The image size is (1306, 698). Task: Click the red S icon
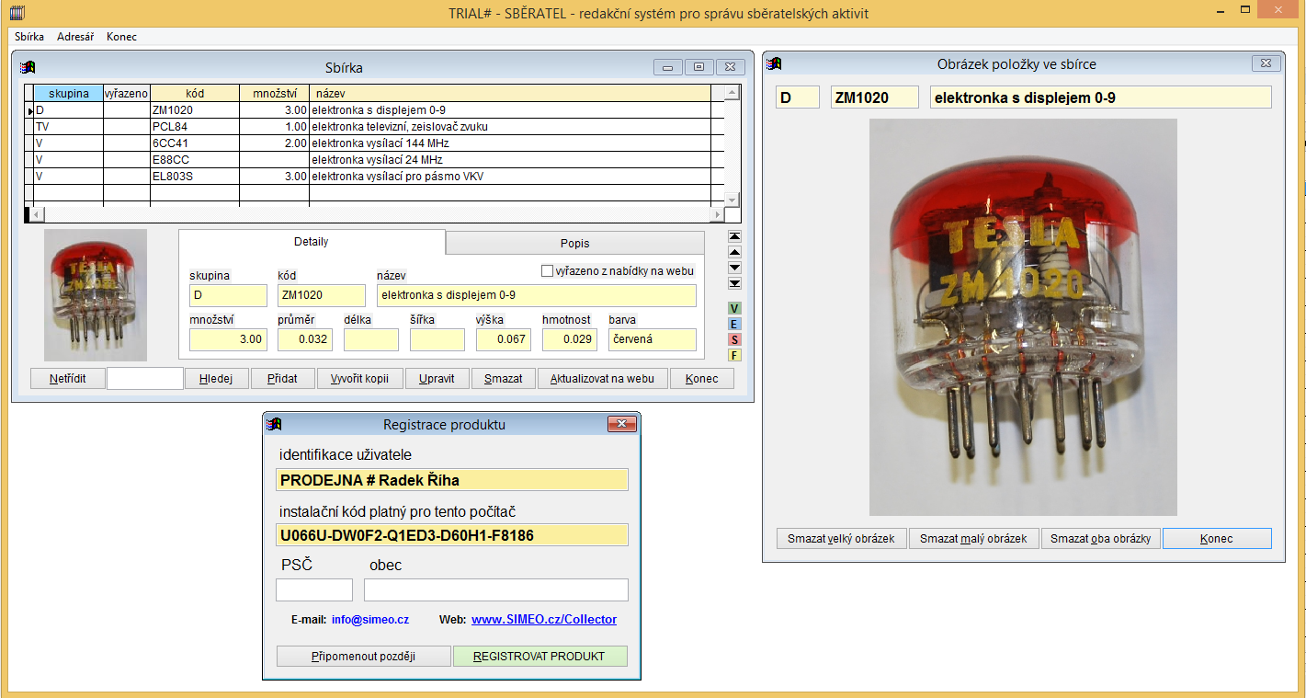click(734, 339)
